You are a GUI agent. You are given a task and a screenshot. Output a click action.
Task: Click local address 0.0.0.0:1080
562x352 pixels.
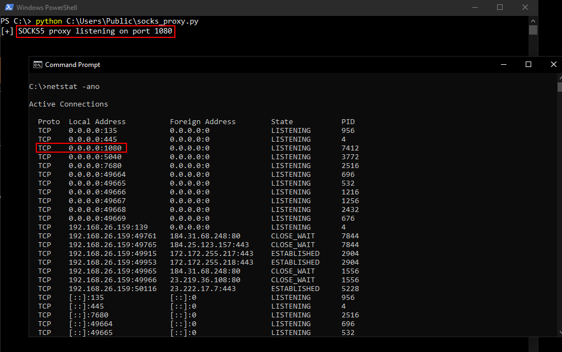click(95, 148)
